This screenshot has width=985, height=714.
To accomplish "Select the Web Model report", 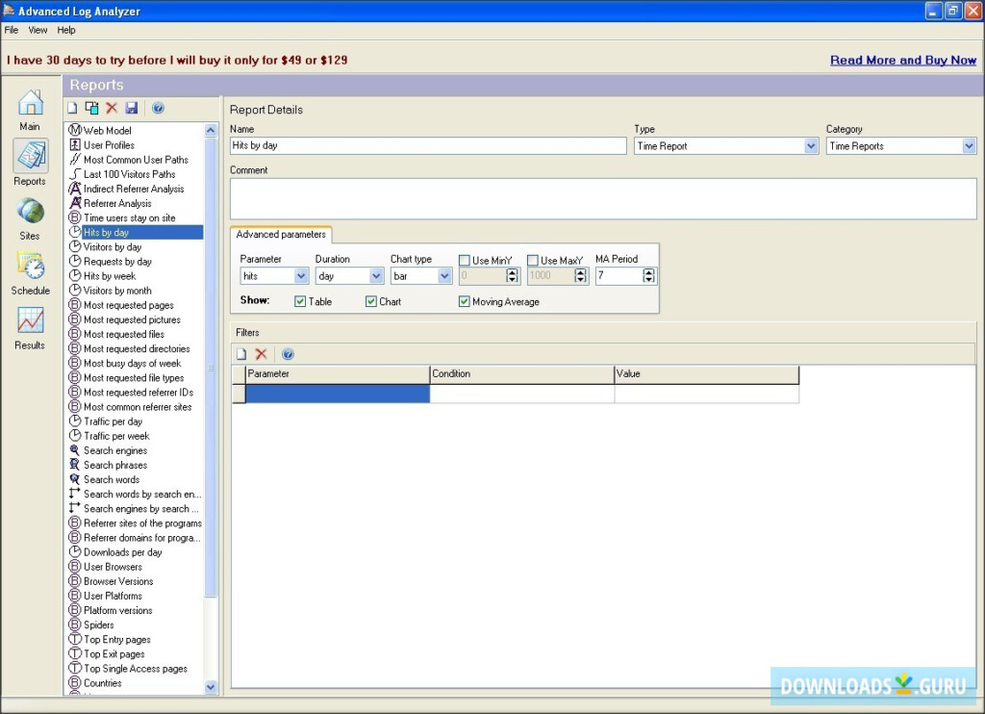I will click(x=108, y=130).
